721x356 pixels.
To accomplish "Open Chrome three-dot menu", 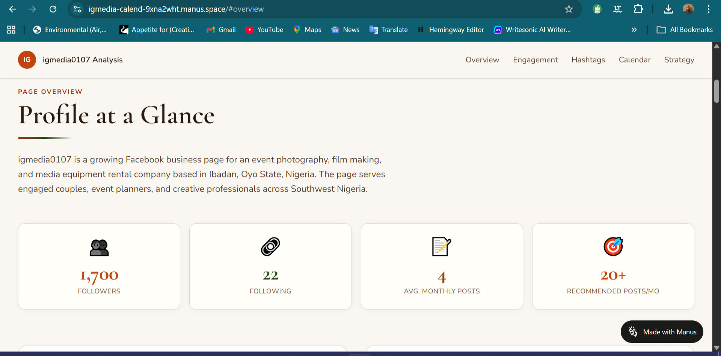I will click(708, 9).
